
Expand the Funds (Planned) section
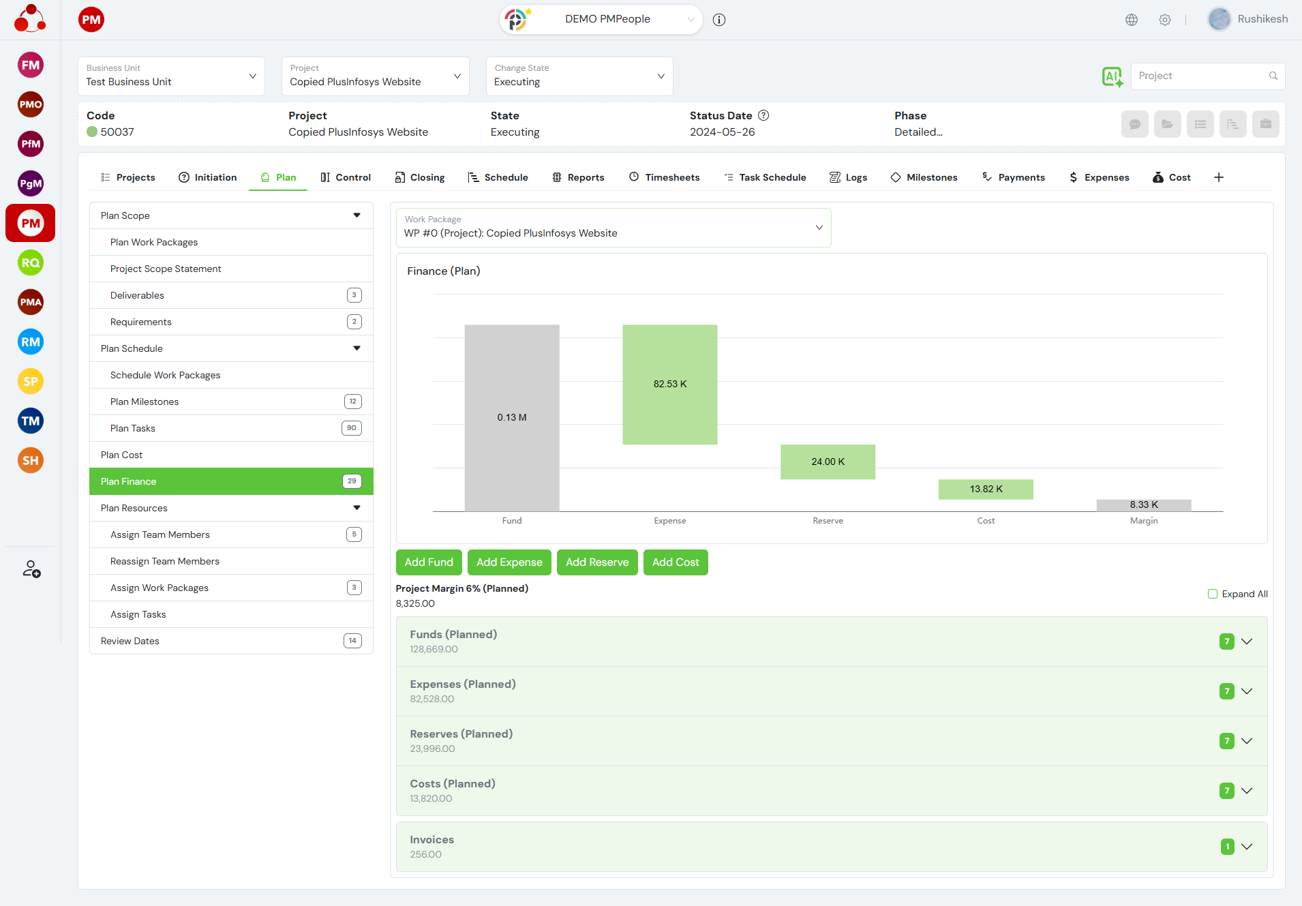pyautogui.click(x=1246, y=641)
